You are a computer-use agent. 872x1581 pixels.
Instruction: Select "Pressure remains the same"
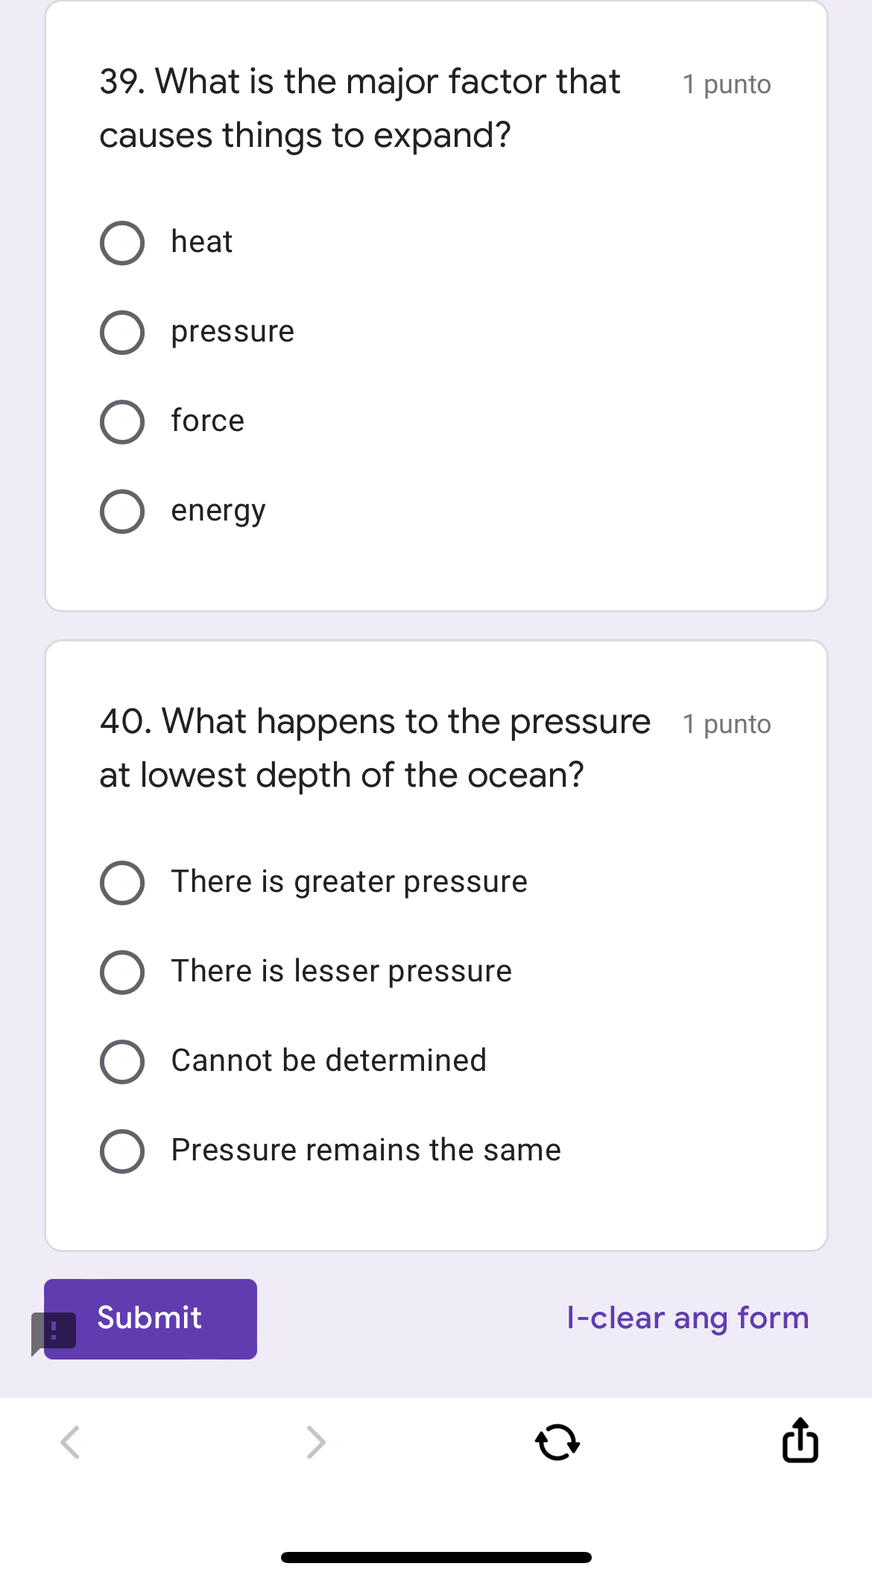(122, 1151)
